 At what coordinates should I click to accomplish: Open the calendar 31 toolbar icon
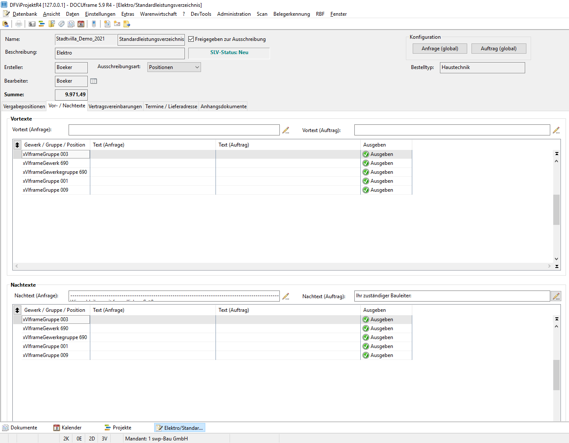[81, 24]
